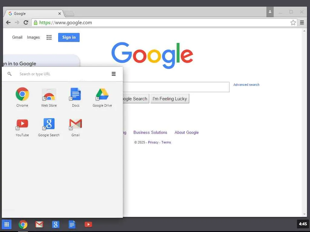The width and height of the screenshot is (310, 232).
Task: Click the page scrollbar up arrow
Action: point(304,31)
